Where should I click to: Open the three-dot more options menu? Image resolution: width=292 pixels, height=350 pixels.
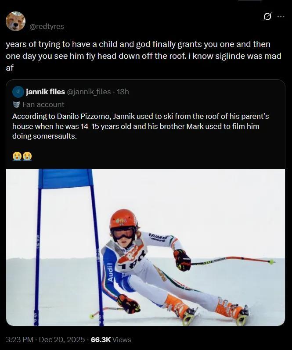(x=281, y=17)
